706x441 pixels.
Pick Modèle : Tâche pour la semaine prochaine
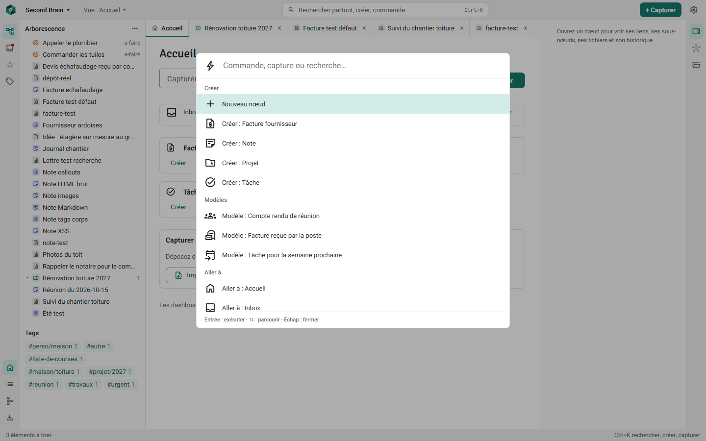pyautogui.click(x=353, y=255)
